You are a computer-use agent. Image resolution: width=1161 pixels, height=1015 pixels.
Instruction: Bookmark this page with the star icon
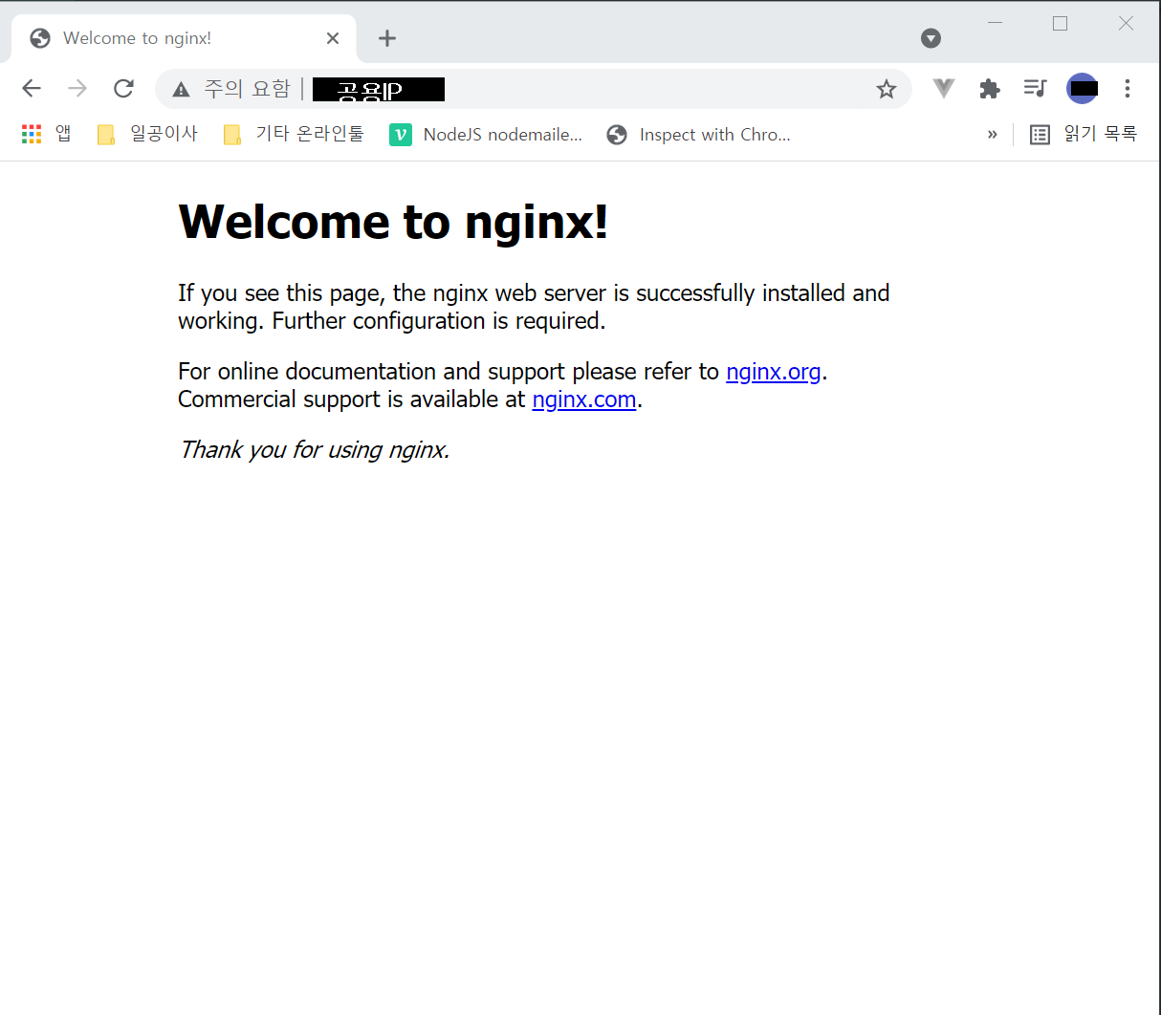tap(887, 89)
